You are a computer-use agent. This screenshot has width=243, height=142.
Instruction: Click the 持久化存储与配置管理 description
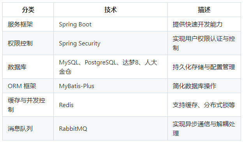click(204, 67)
